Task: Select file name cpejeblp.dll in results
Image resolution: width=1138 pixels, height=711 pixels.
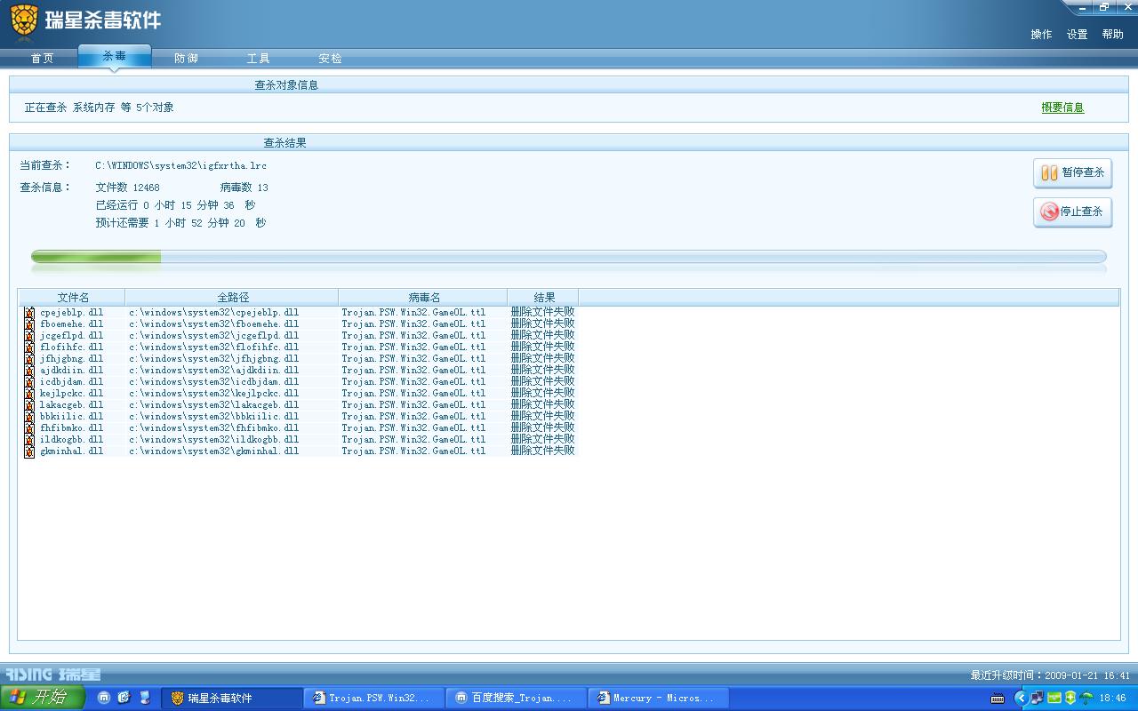Action: [71, 313]
